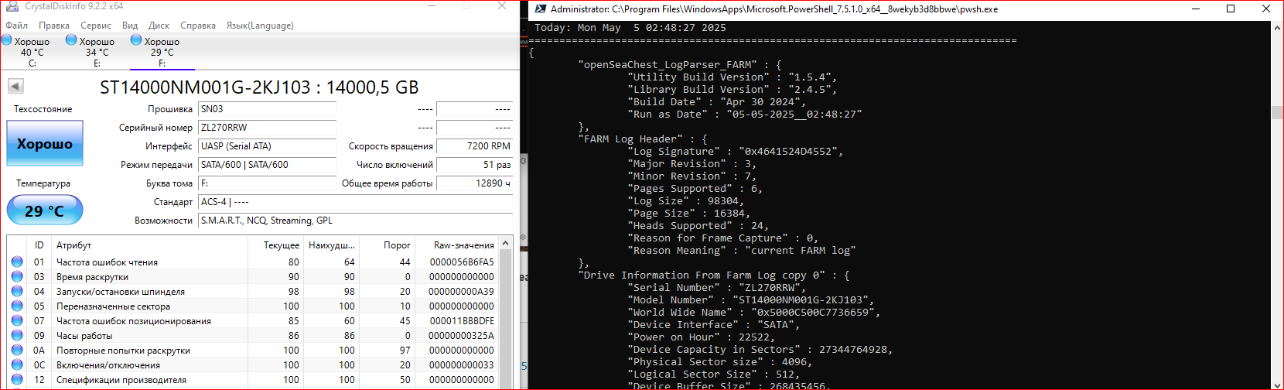This screenshot has height=390, width=1284.
Task: Click status orb for attribute 07
Action: (x=17, y=321)
